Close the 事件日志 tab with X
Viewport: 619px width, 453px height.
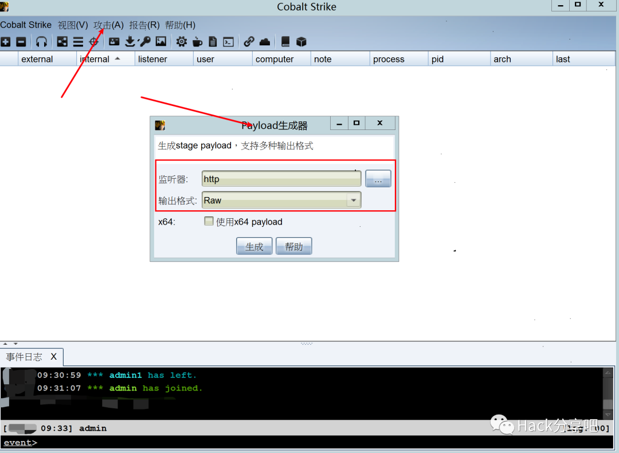(x=54, y=356)
